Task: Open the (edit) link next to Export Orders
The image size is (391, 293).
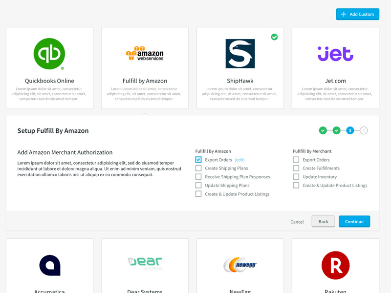Action: [239, 160]
